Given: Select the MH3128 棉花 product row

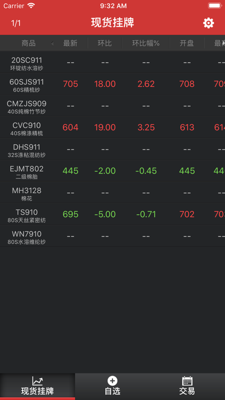Looking at the screenshot, I should 112,193.
